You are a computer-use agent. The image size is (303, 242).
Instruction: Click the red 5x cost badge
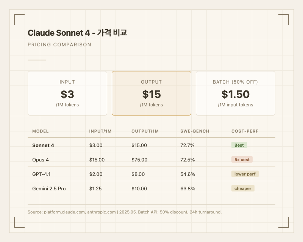[242, 160]
